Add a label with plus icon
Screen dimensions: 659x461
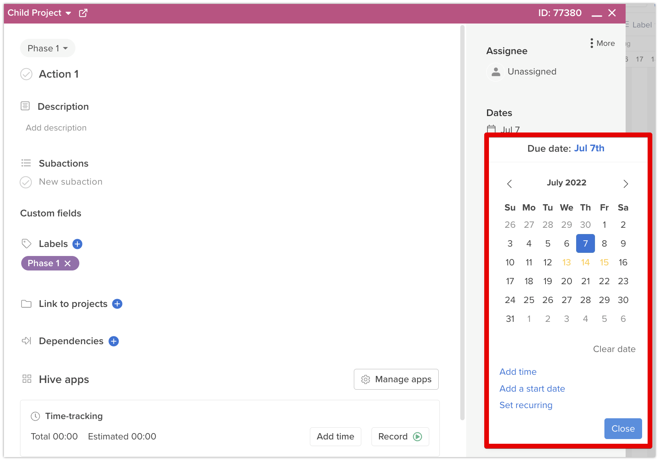click(x=78, y=244)
